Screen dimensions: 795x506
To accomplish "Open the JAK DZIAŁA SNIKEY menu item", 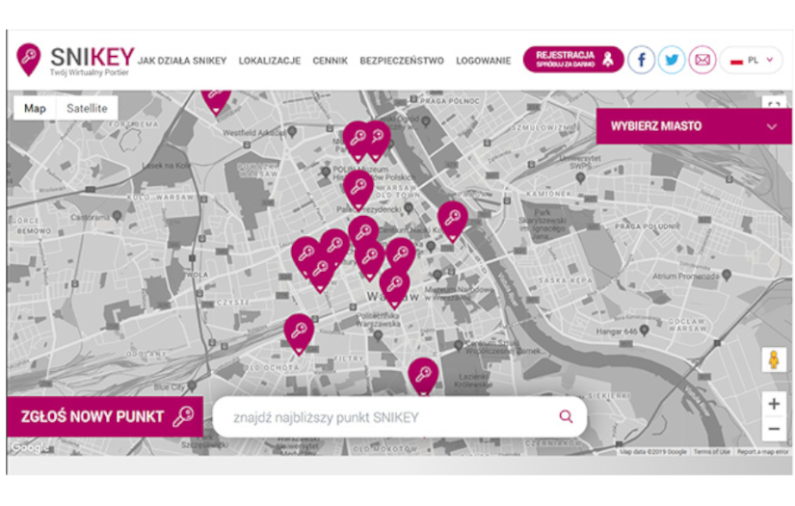I will [x=182, y=61].
